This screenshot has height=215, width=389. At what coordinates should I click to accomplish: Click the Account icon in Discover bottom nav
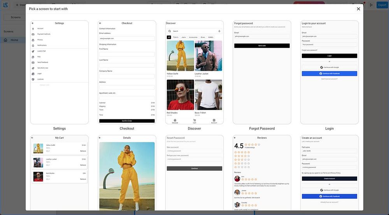[214, 120]
